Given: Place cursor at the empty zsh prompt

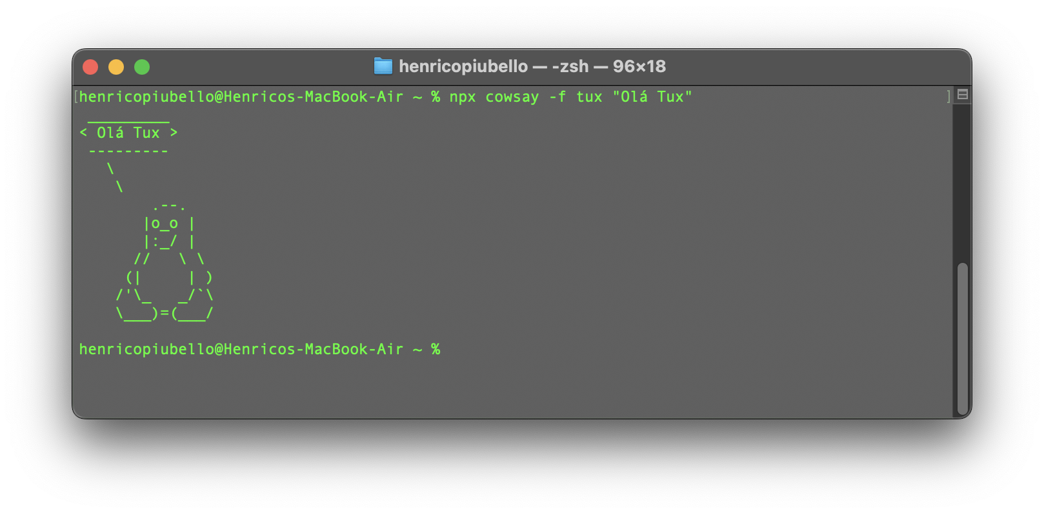Looking at the screenshot, I should pos(448,348).
